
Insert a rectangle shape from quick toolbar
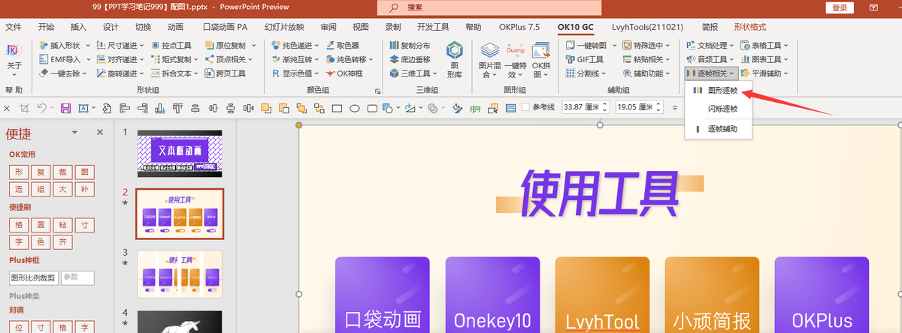[337, 108]
